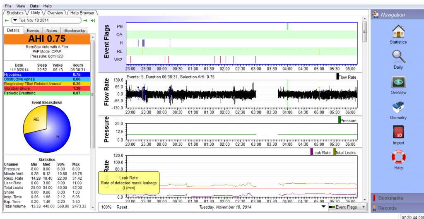Open the Overview eye icon
The height and width of the screenshot is (219, 424).
point(398,82)
